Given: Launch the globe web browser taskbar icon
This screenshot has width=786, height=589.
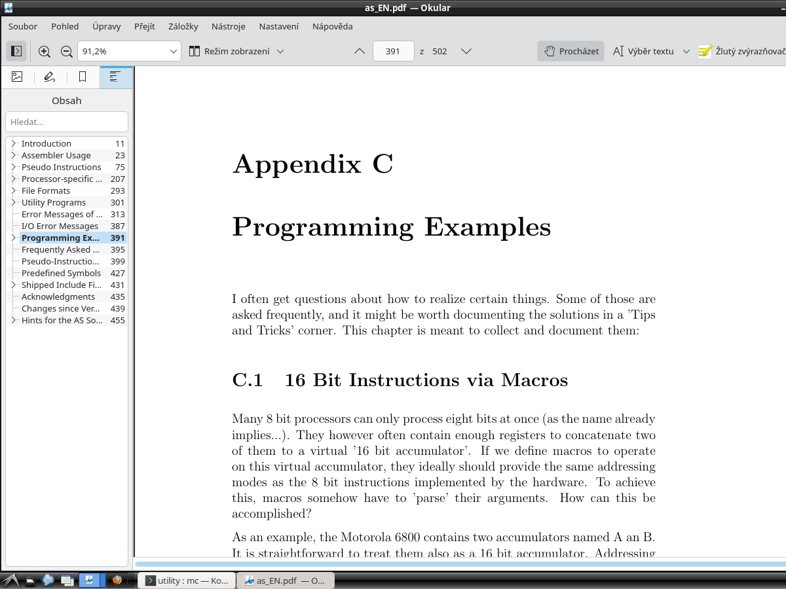Looking at the screenshot, I should coord(48,580).
